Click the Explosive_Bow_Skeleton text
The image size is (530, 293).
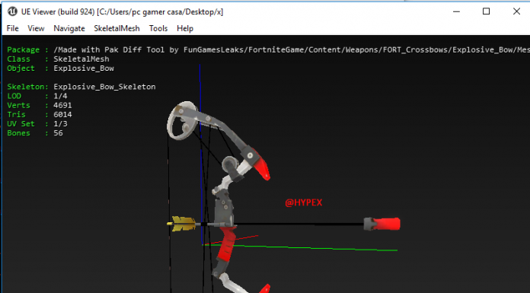coord(104,87)
